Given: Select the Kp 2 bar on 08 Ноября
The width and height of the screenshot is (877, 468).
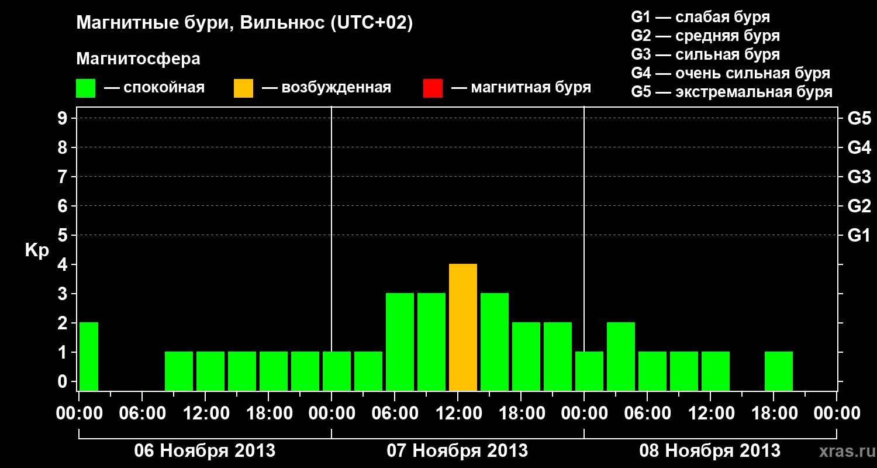Looking at the screenshot, I should (621, 356).
